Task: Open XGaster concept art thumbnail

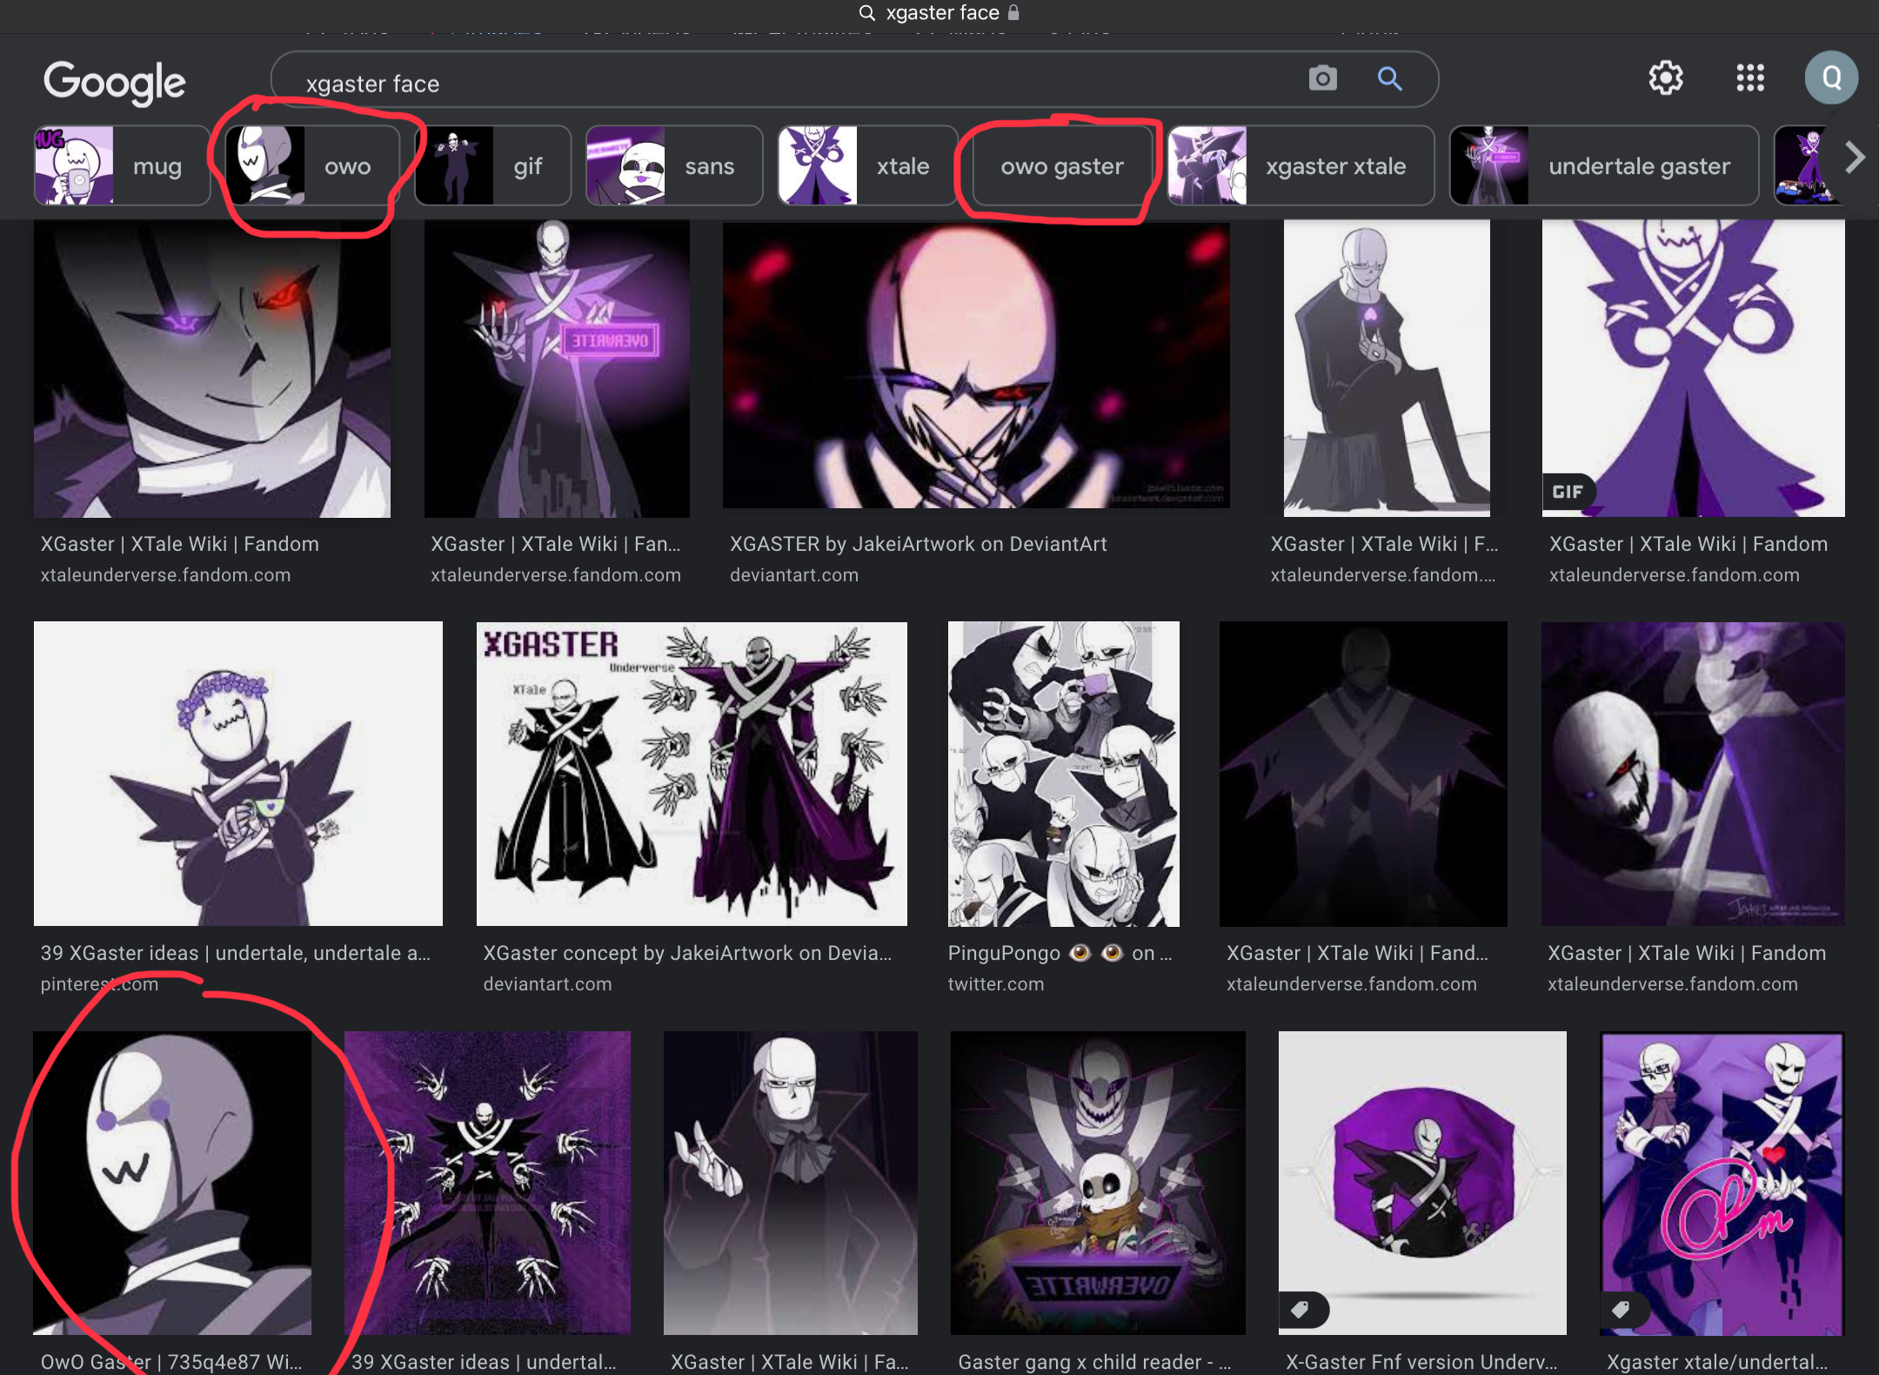Action: [692, 774]
